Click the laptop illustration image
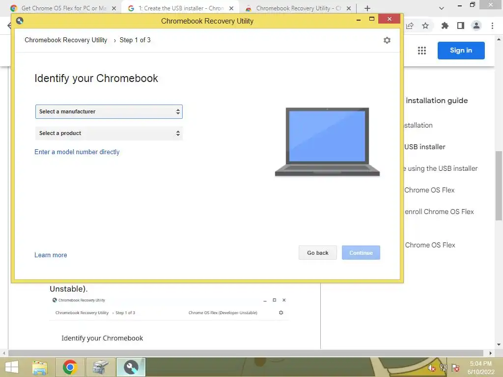Viewport: 503px width, 377px height. tap(327, 142)
